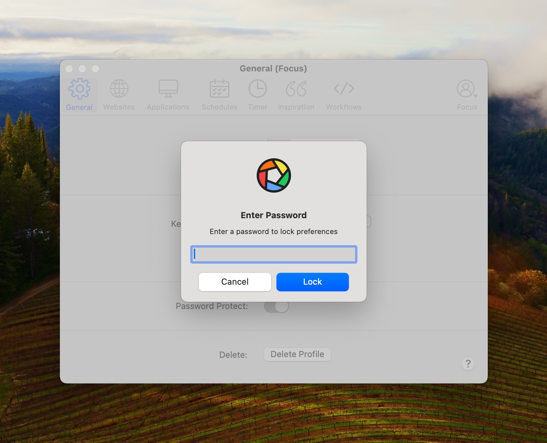Zoom the General (Focus) window
Viewport: 547px width, 443px height.
(x=95, y=69)
